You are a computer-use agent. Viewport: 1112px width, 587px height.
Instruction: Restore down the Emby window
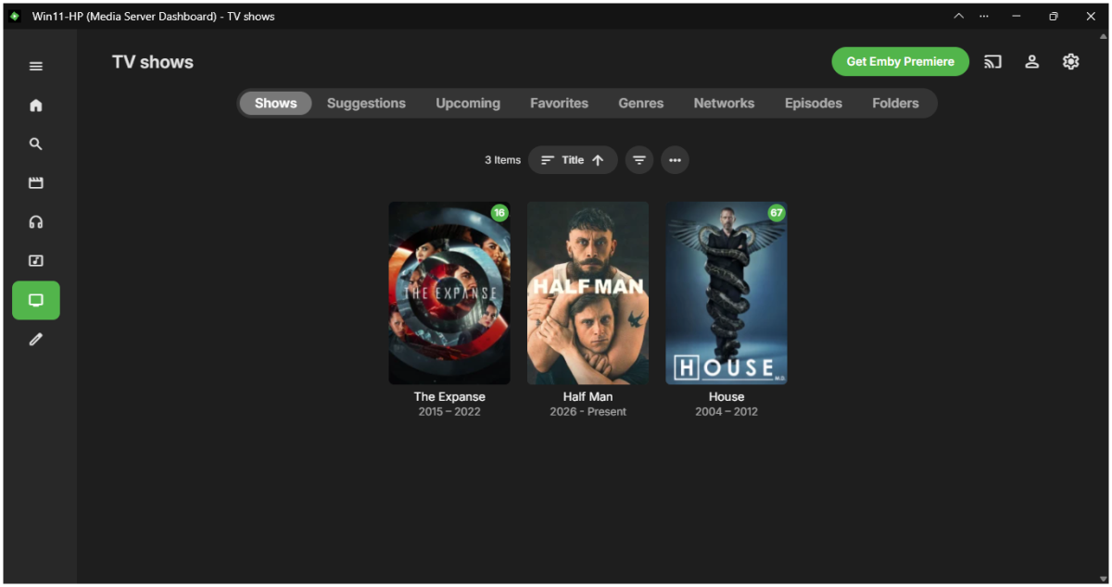click(1054, 16)
